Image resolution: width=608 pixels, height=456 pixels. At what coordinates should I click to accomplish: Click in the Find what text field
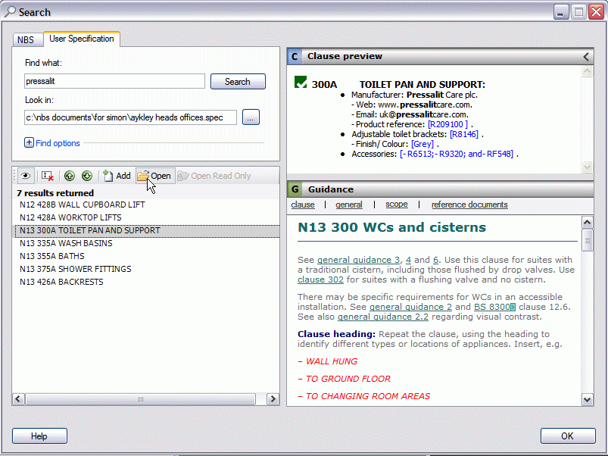pyautogui.click(x=114, y=80)
